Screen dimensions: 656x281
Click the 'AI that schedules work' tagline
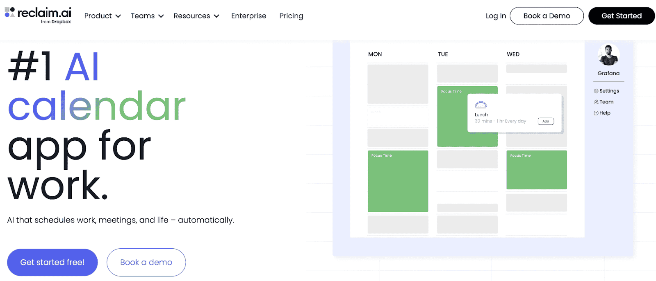click(x=121, y=220)
